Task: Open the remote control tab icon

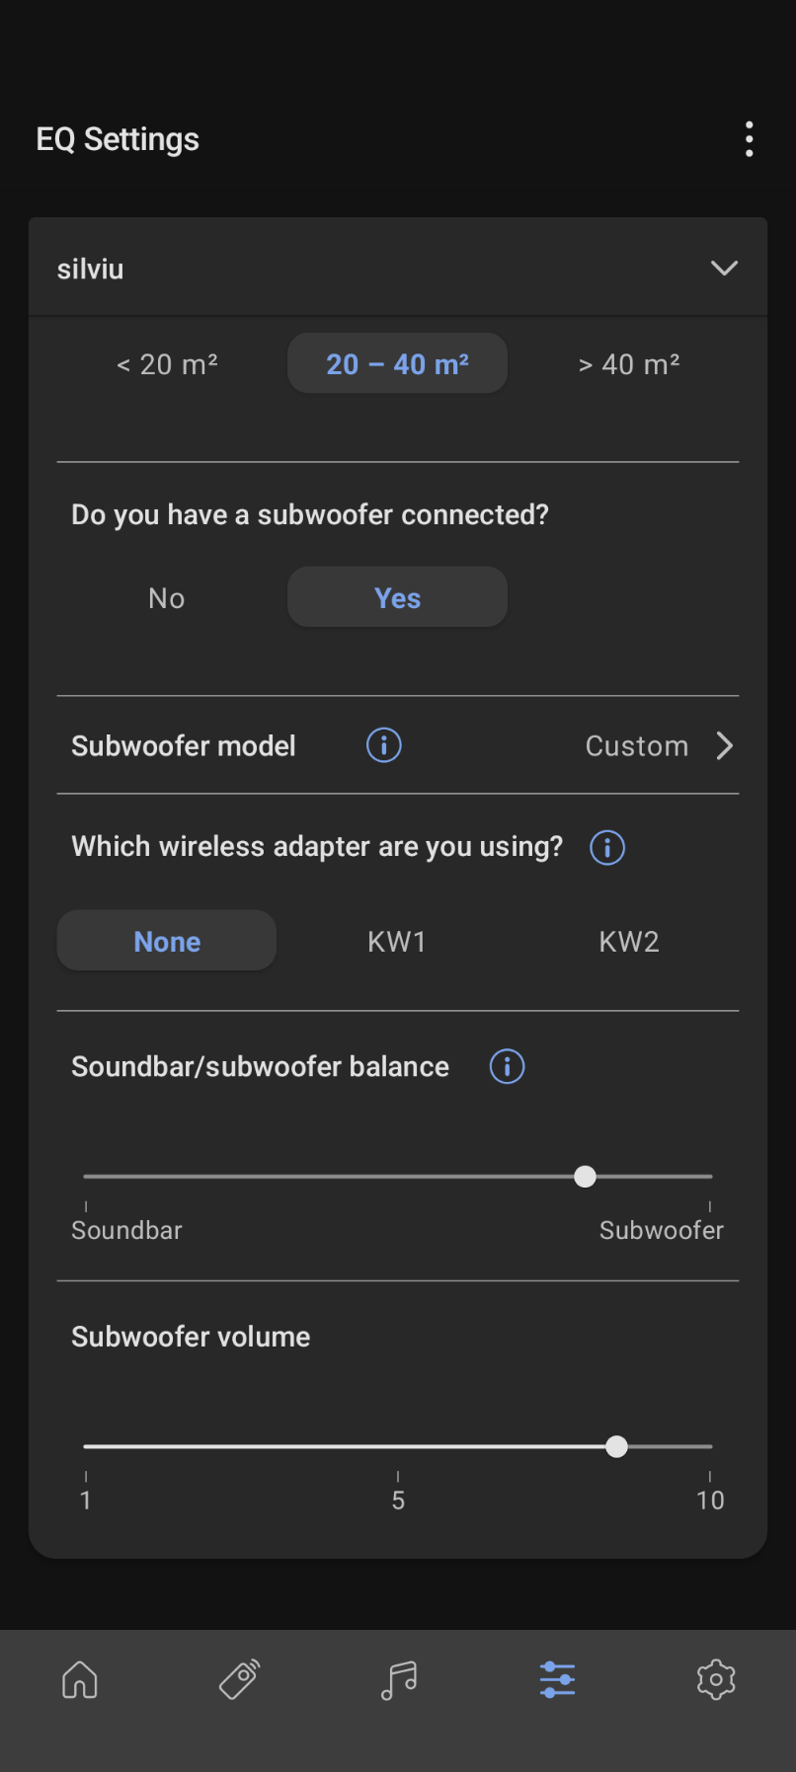Action: click(x=239, y=1679)
